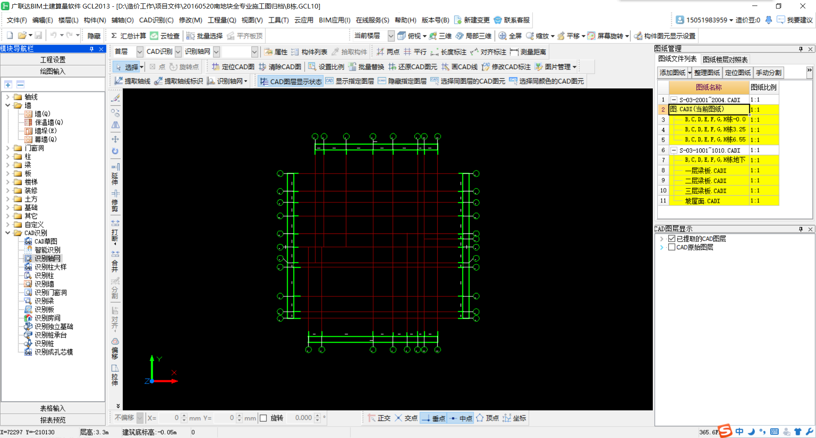Toggle 垂点 perpendicular snap
The width and height of the screenshot is (816, 438).
point(433,418)
